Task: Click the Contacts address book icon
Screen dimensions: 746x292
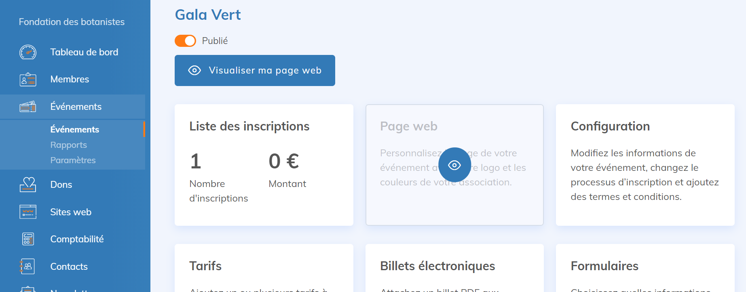Action: pyautogui.click(x=28, y=267)
